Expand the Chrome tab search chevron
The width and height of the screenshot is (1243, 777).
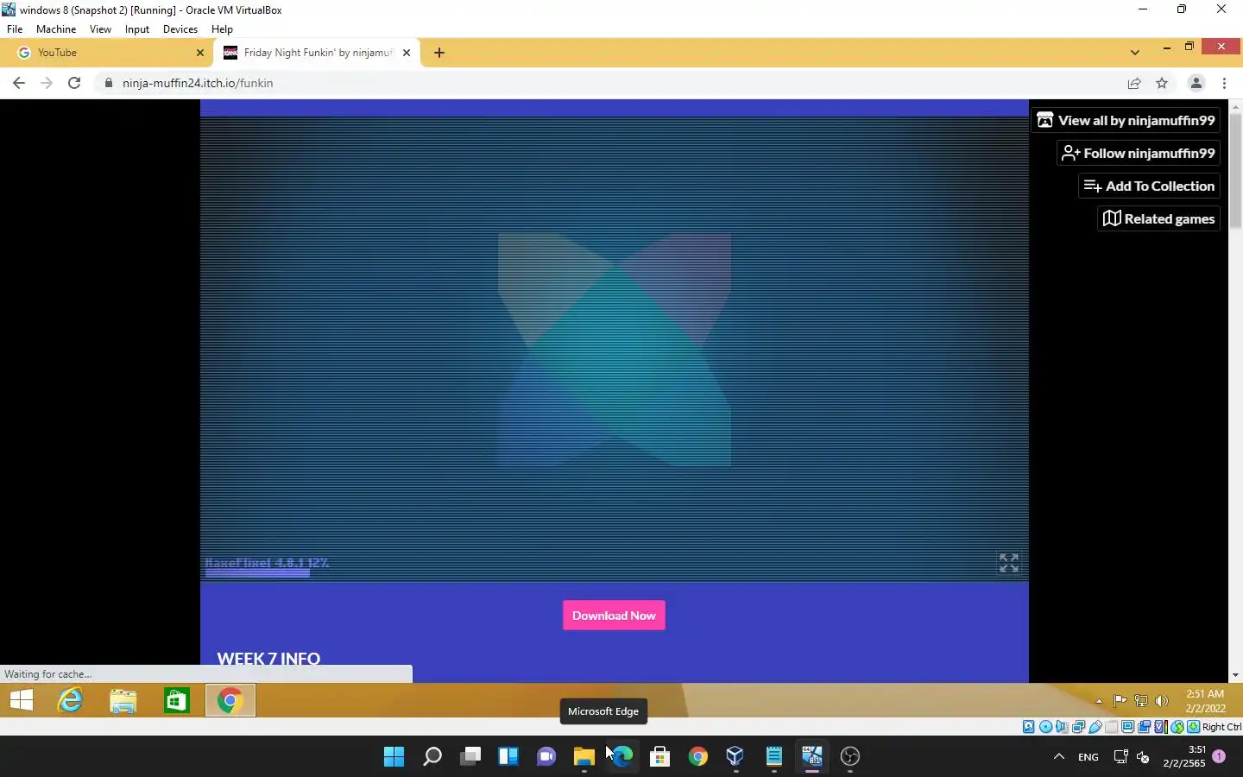point(1134,53)
